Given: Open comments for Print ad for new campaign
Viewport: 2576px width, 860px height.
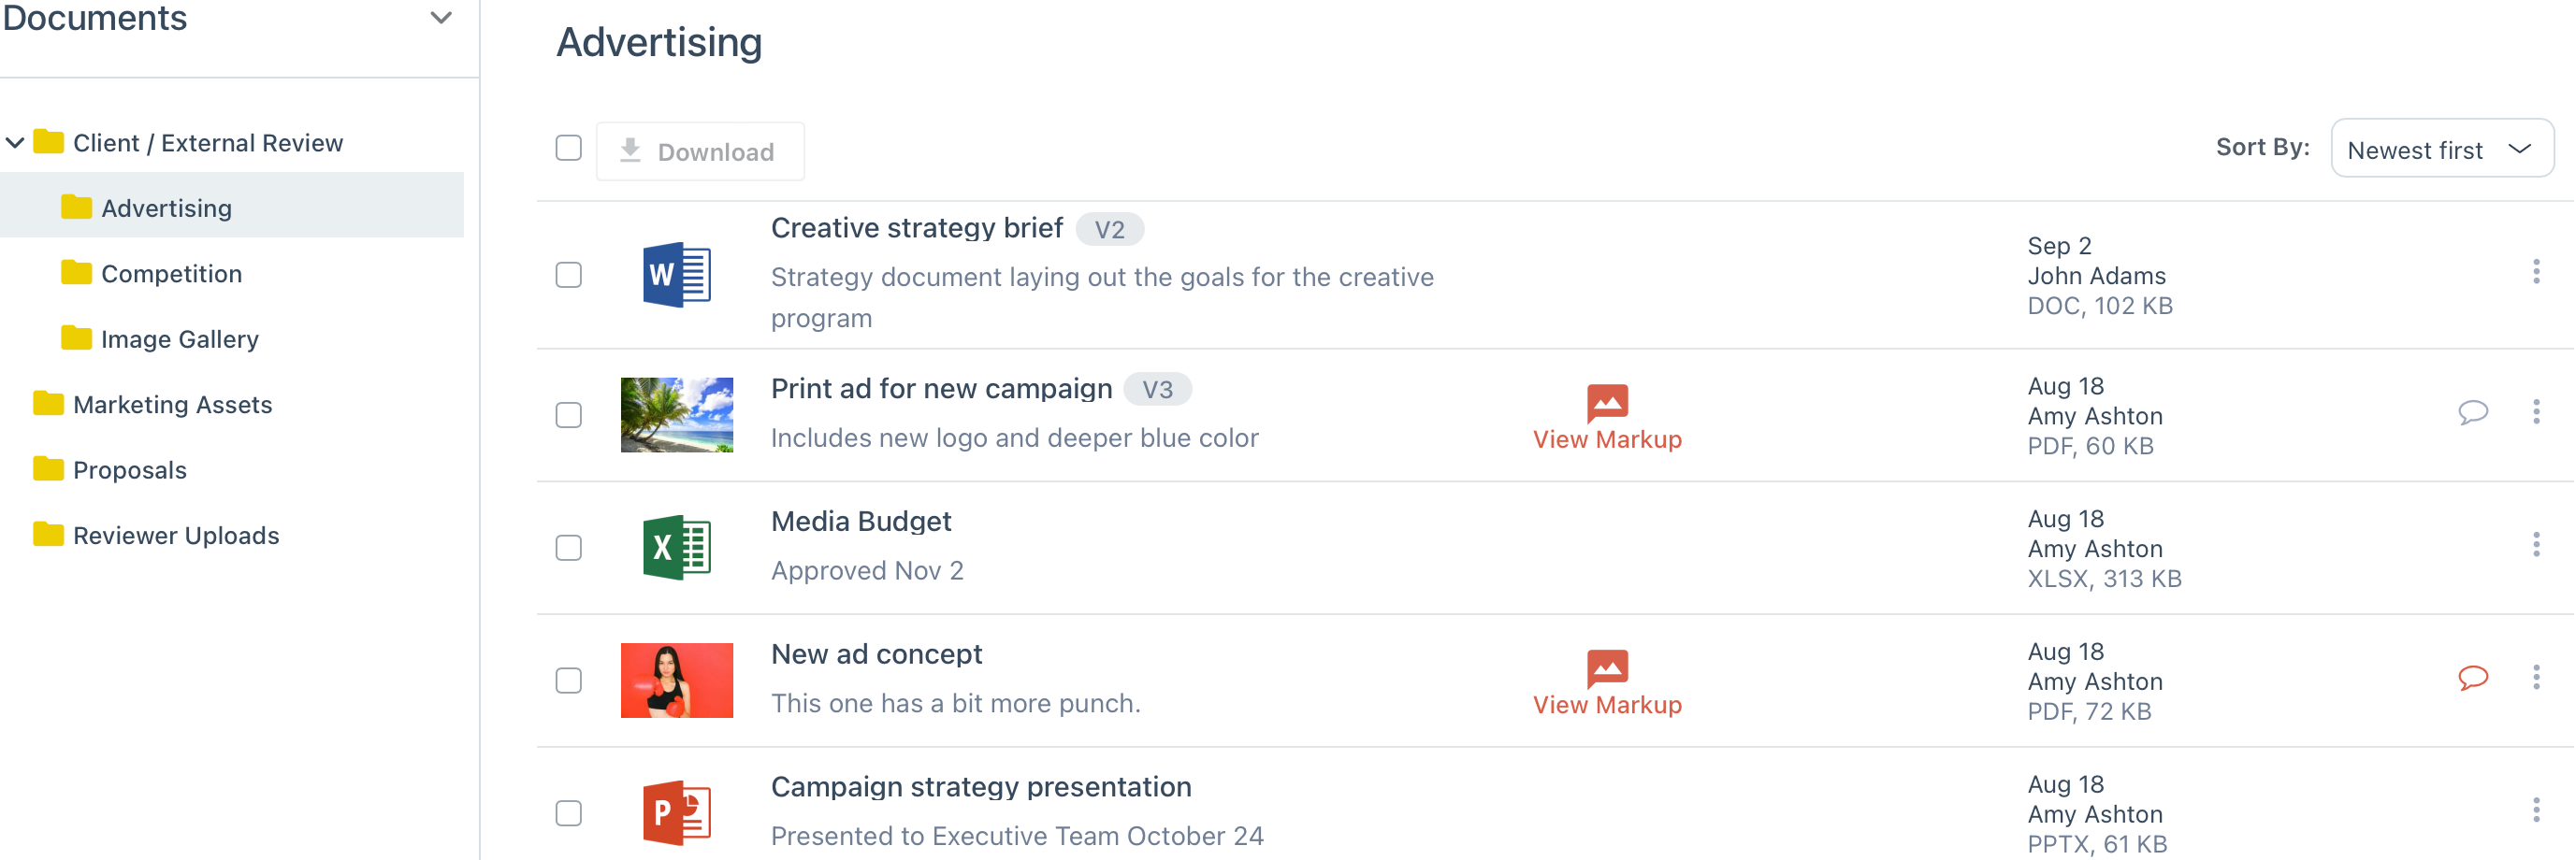Looking at the screenshot, I should [2472, 411].
